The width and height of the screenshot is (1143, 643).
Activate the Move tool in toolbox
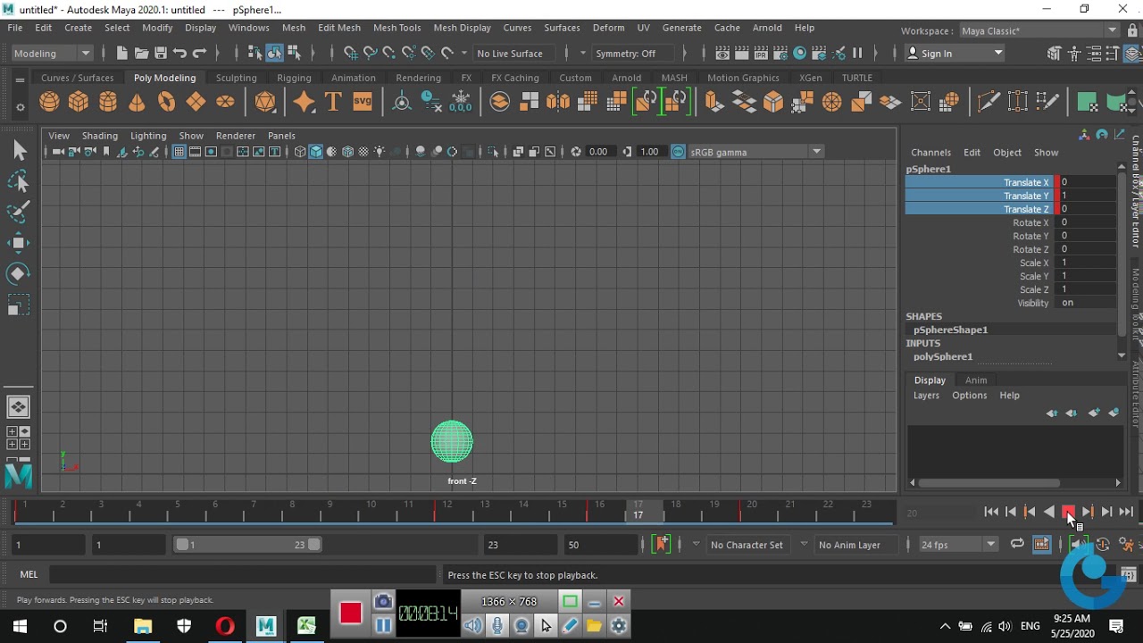[x=19, y=243]
